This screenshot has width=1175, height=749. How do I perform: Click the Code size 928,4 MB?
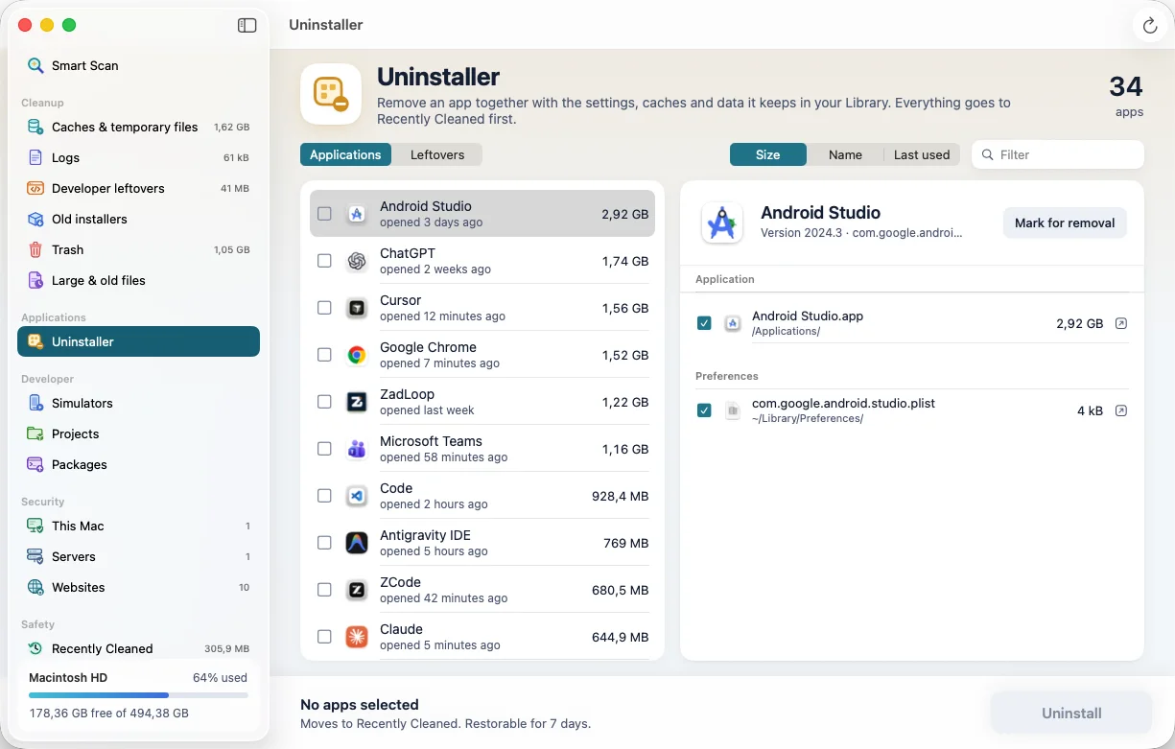[x=620, y=496]
